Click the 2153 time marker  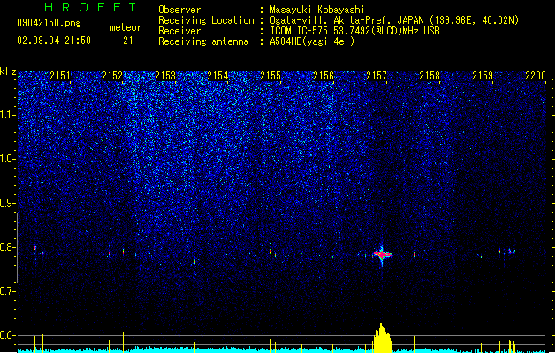(165, 76)
